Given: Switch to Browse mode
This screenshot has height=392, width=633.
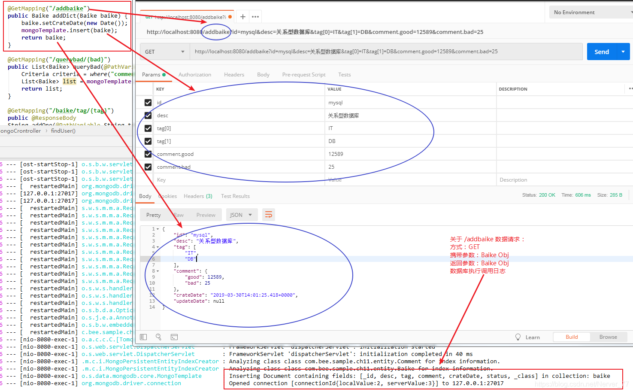Looking at the screenshot, I should [608, 337].
